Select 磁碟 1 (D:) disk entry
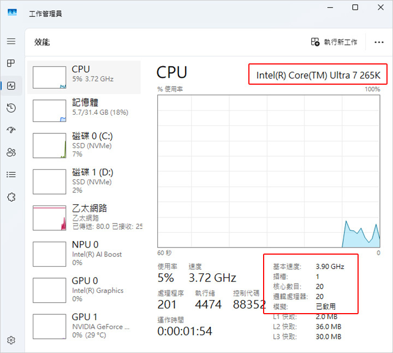The width and height of the screenshot is (393, 353). [84, 181]
